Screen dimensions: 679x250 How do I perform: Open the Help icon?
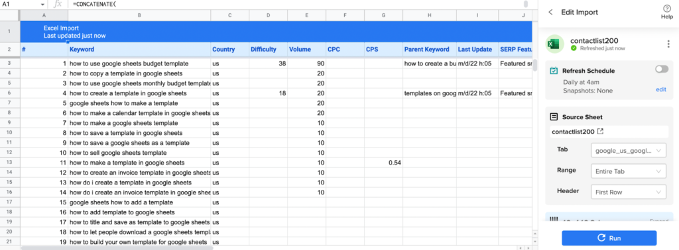[667, 9]
